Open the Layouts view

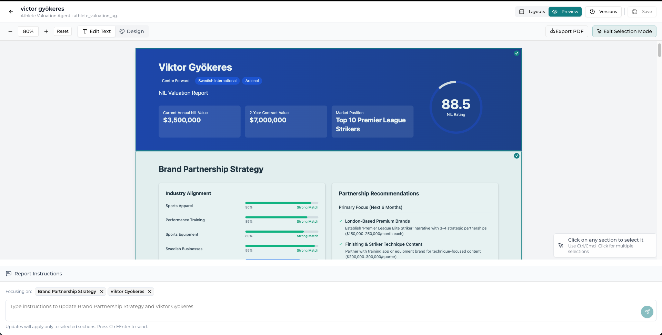532,12
